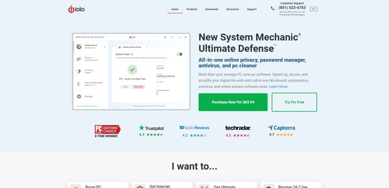Click the Settings cog icon in the product screenshot

(79, 96)
